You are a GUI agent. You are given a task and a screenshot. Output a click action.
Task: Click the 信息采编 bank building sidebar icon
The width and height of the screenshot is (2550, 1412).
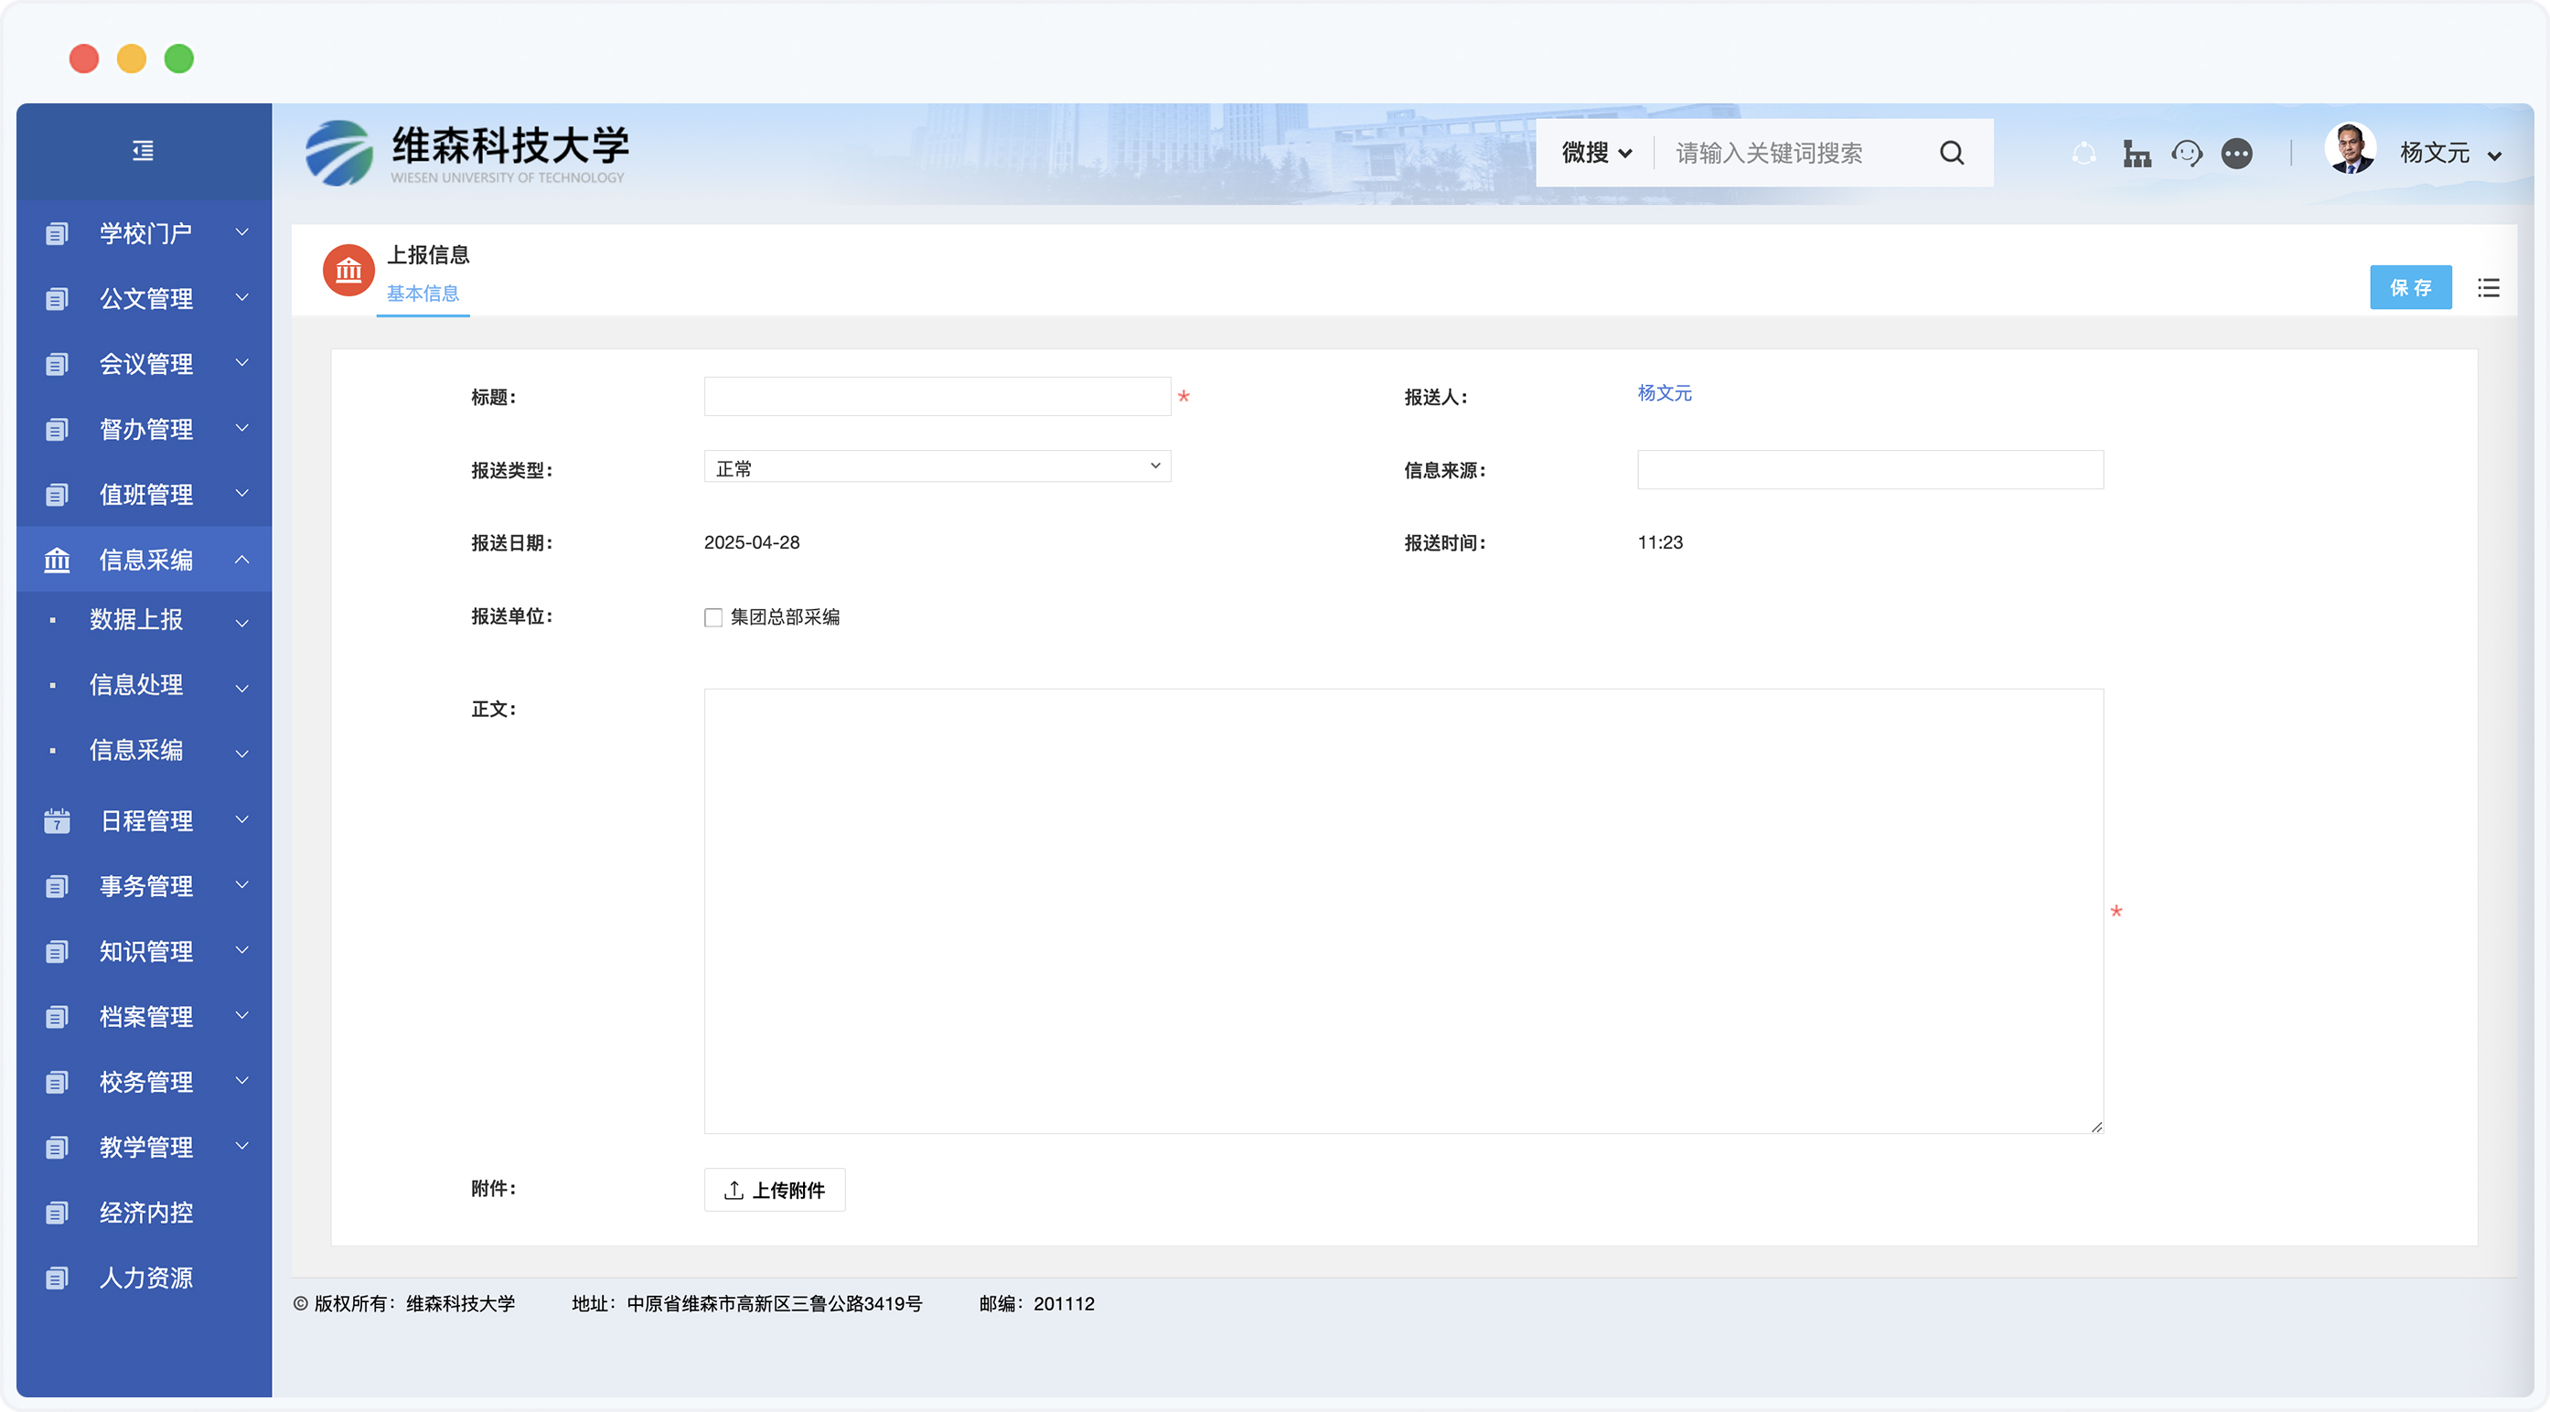click(58, 560)
